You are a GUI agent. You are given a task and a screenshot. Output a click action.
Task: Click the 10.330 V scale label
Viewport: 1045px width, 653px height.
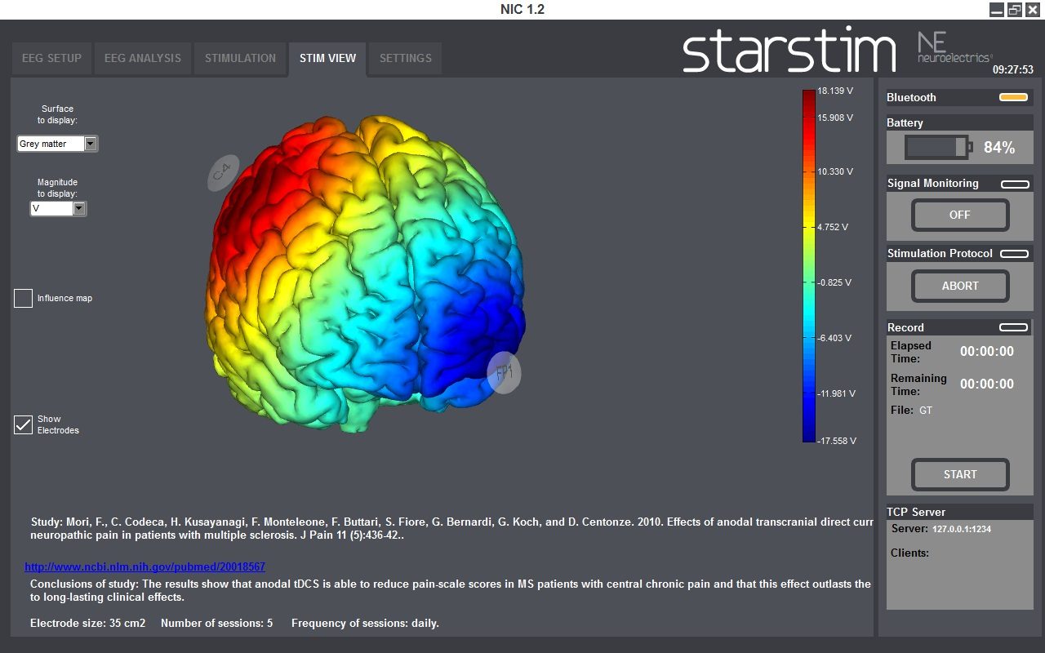pos(835,171)
